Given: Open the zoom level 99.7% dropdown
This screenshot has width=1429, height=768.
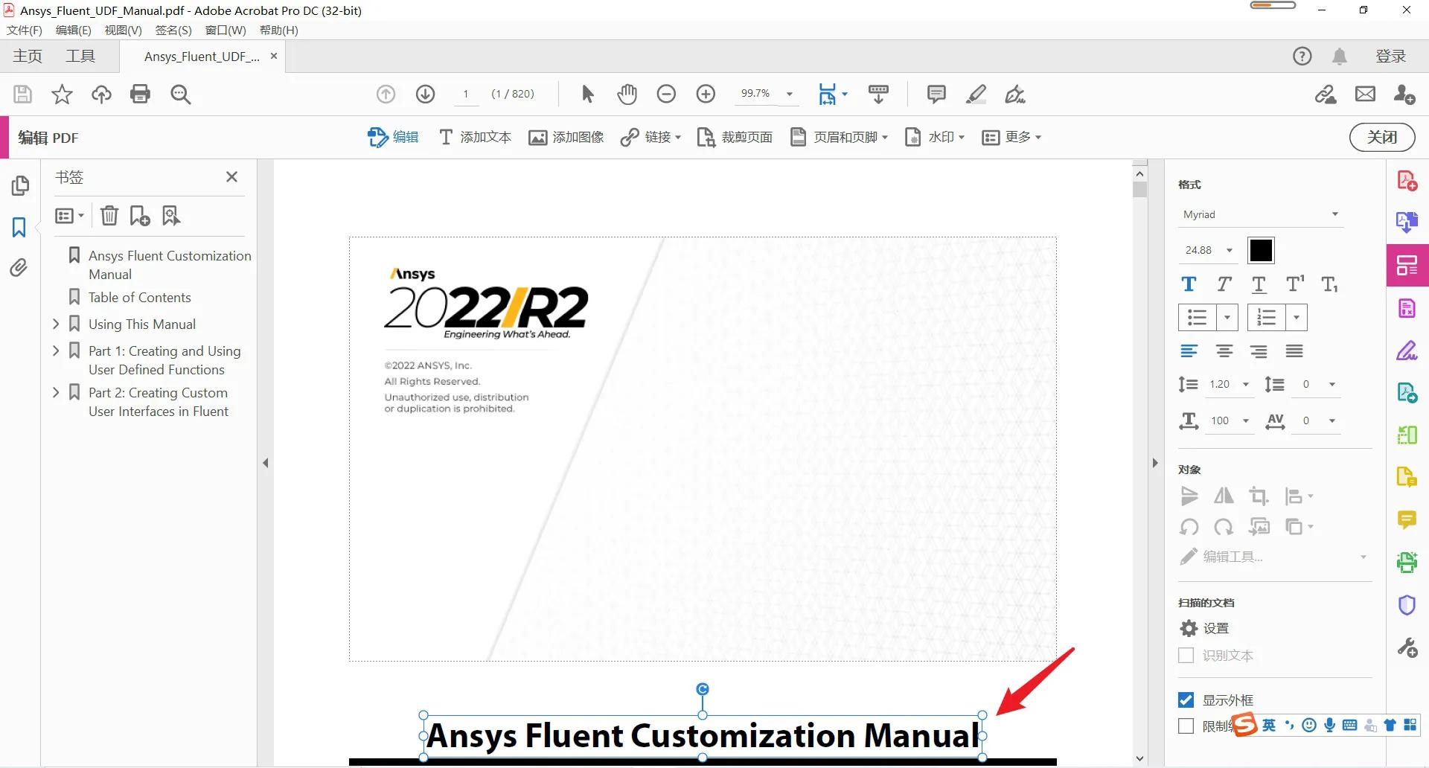Looking at the screenshot, I should coord(790,94).
